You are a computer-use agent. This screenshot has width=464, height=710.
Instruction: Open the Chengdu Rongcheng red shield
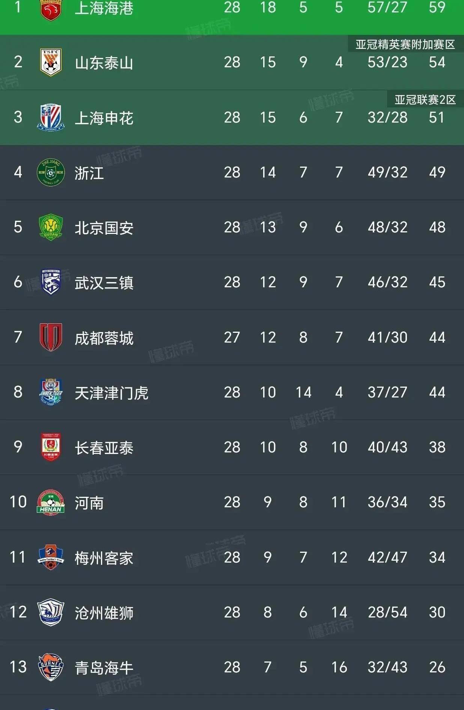[51, 337]
